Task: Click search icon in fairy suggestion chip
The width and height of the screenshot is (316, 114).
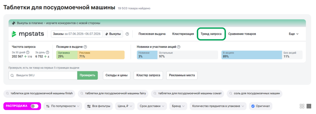Action: (82, 93)
